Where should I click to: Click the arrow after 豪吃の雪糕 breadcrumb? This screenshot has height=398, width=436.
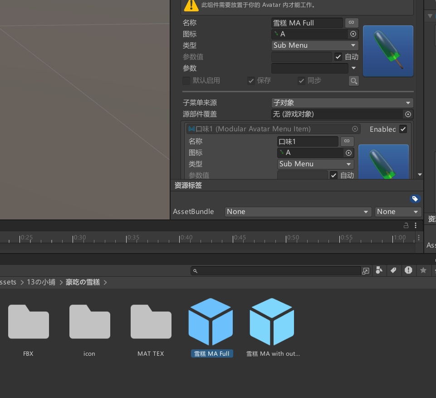tap(105, 283)
